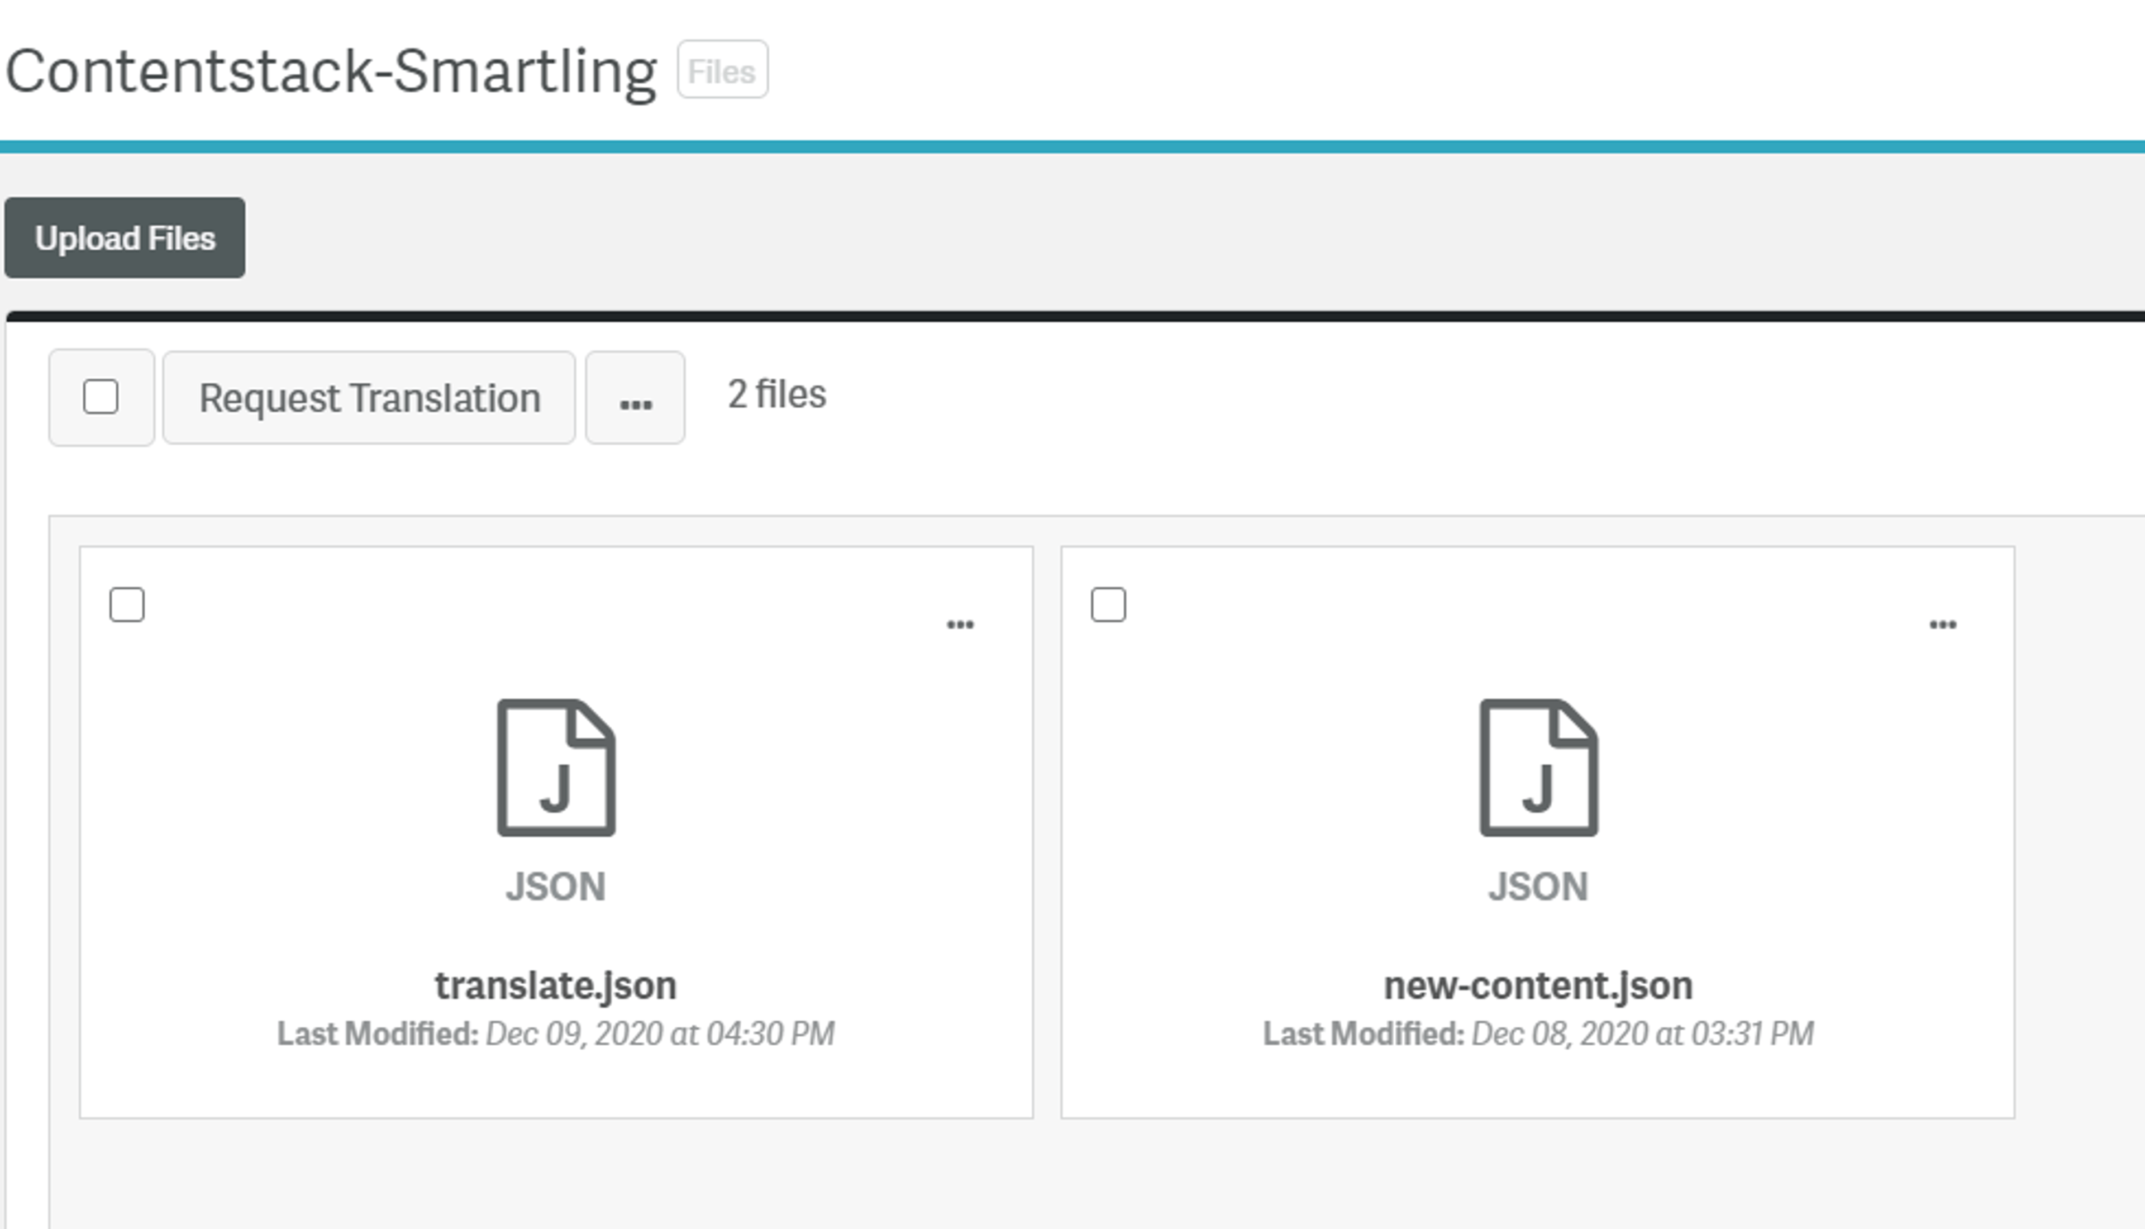Click Request Translation button

[x=370, y=398]
